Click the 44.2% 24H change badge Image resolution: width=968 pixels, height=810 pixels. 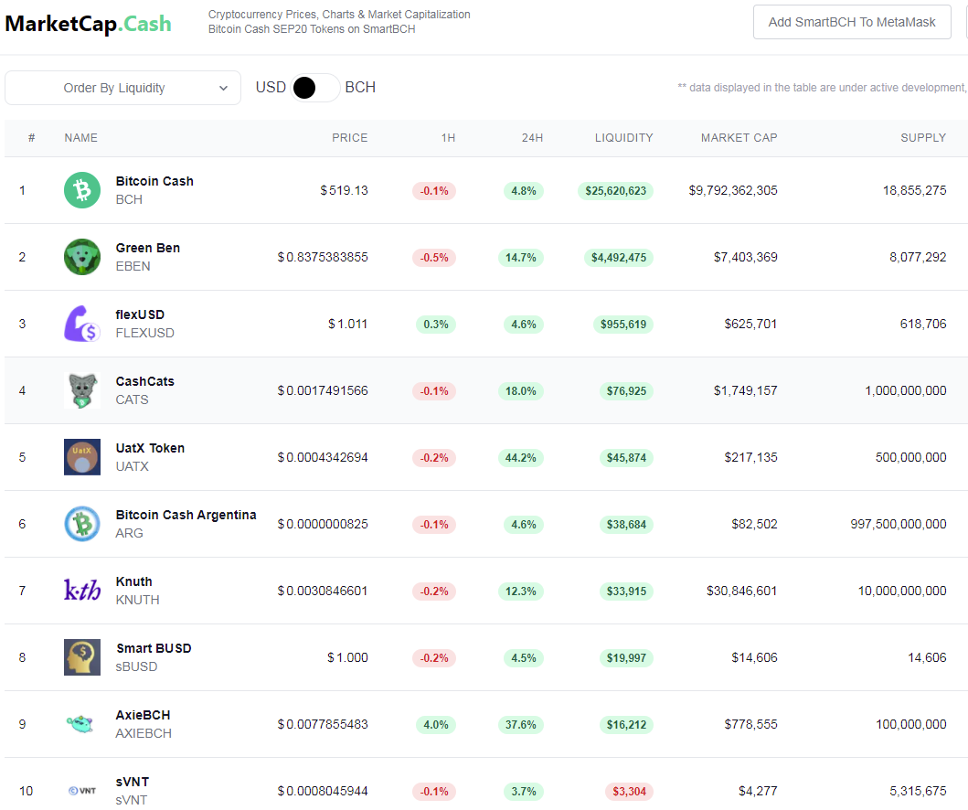[x=520, y=457]
